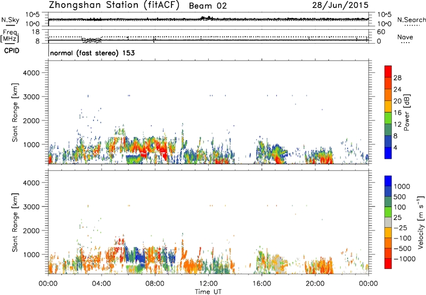Click the power panel 'Slant Range [km]' label

pyautogui.click(x=15, y=112)
